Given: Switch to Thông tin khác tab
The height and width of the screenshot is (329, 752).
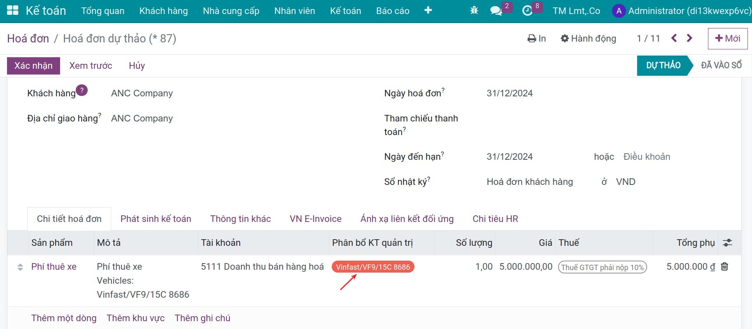Looking at the screenshot, I should click(240, 219).
